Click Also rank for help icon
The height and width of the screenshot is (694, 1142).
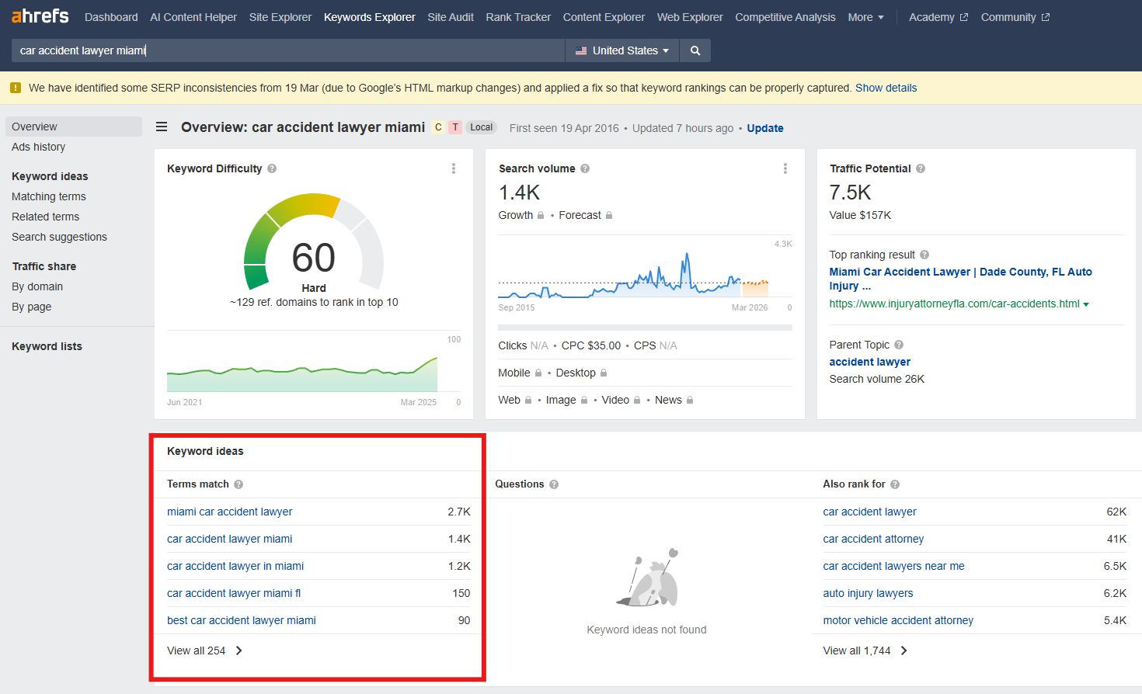(895, 484)
